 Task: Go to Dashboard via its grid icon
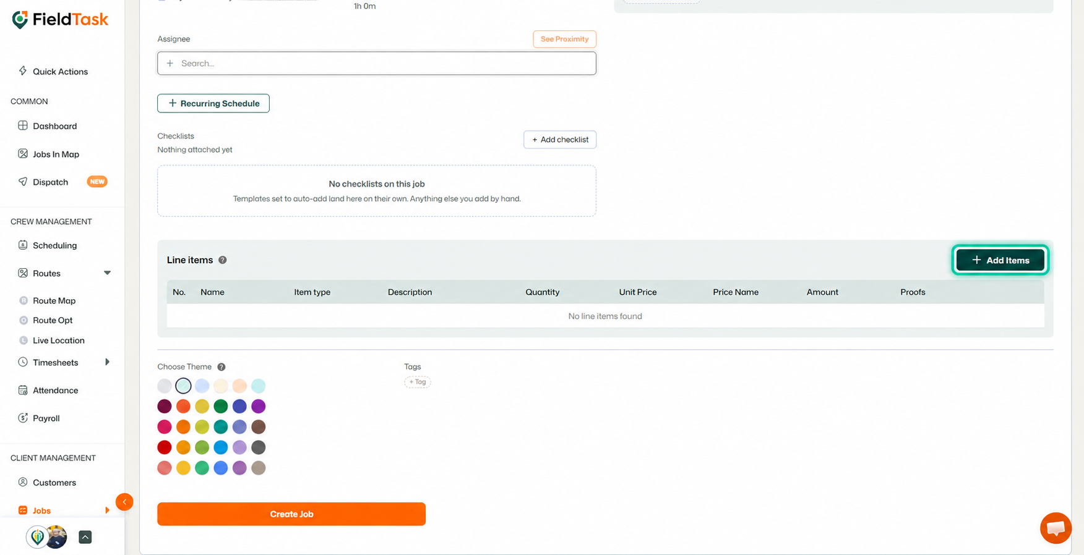[23, 125]
